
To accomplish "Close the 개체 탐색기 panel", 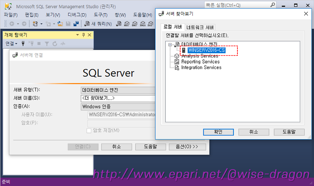I will click(89, 35).
